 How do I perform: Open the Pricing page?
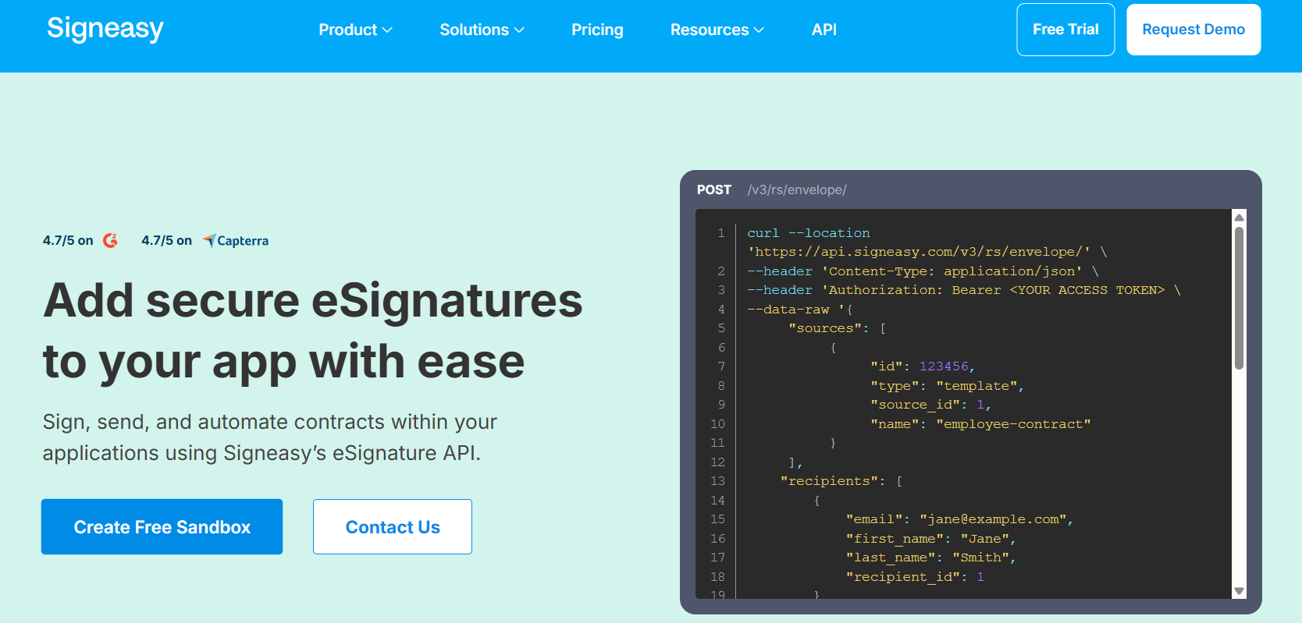click(x=597, y=30)
